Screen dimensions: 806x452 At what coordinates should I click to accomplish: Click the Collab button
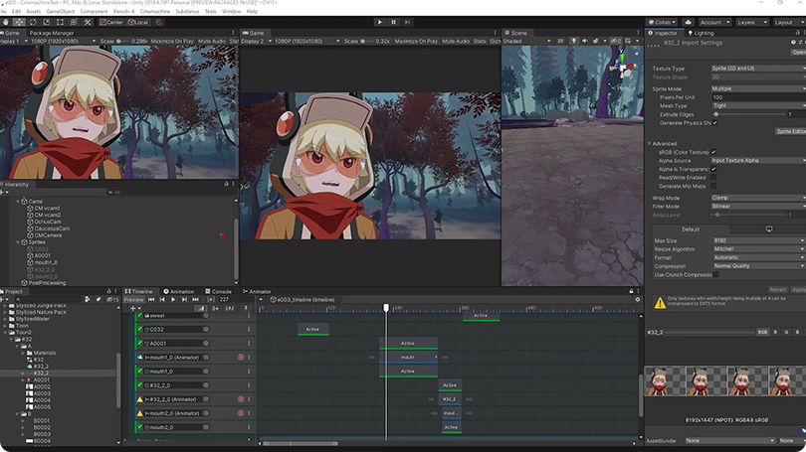click(x=662, y=22)
